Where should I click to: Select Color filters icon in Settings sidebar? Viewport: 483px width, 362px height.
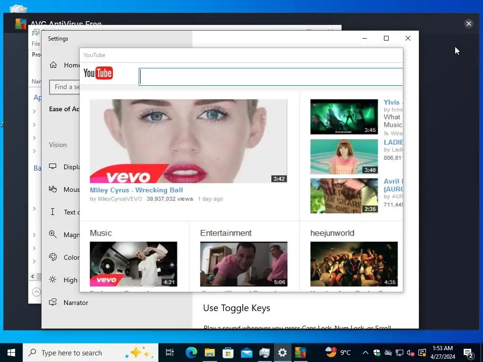click(53, 257)
